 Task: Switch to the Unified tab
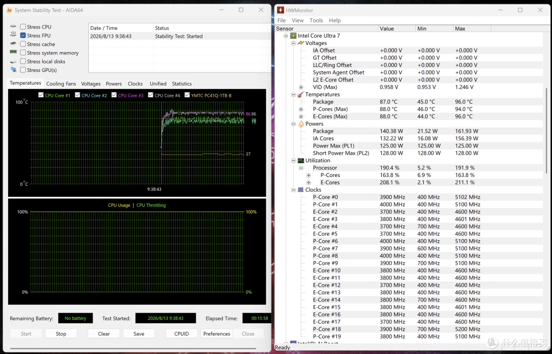158,84
